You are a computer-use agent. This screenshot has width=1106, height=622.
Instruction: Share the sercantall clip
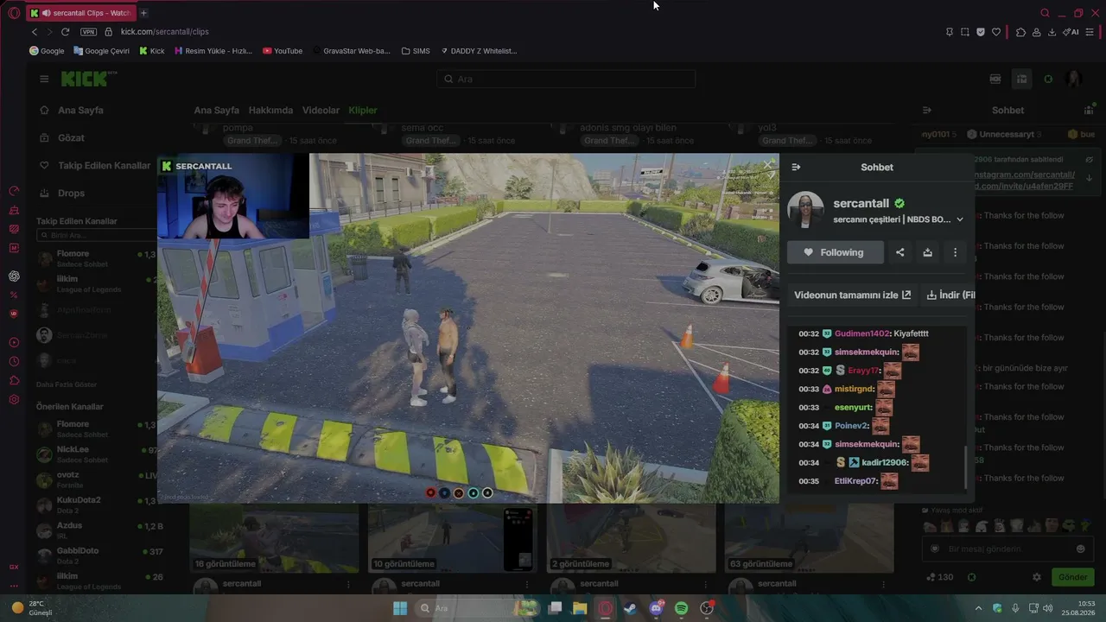(x=899, y=252)
